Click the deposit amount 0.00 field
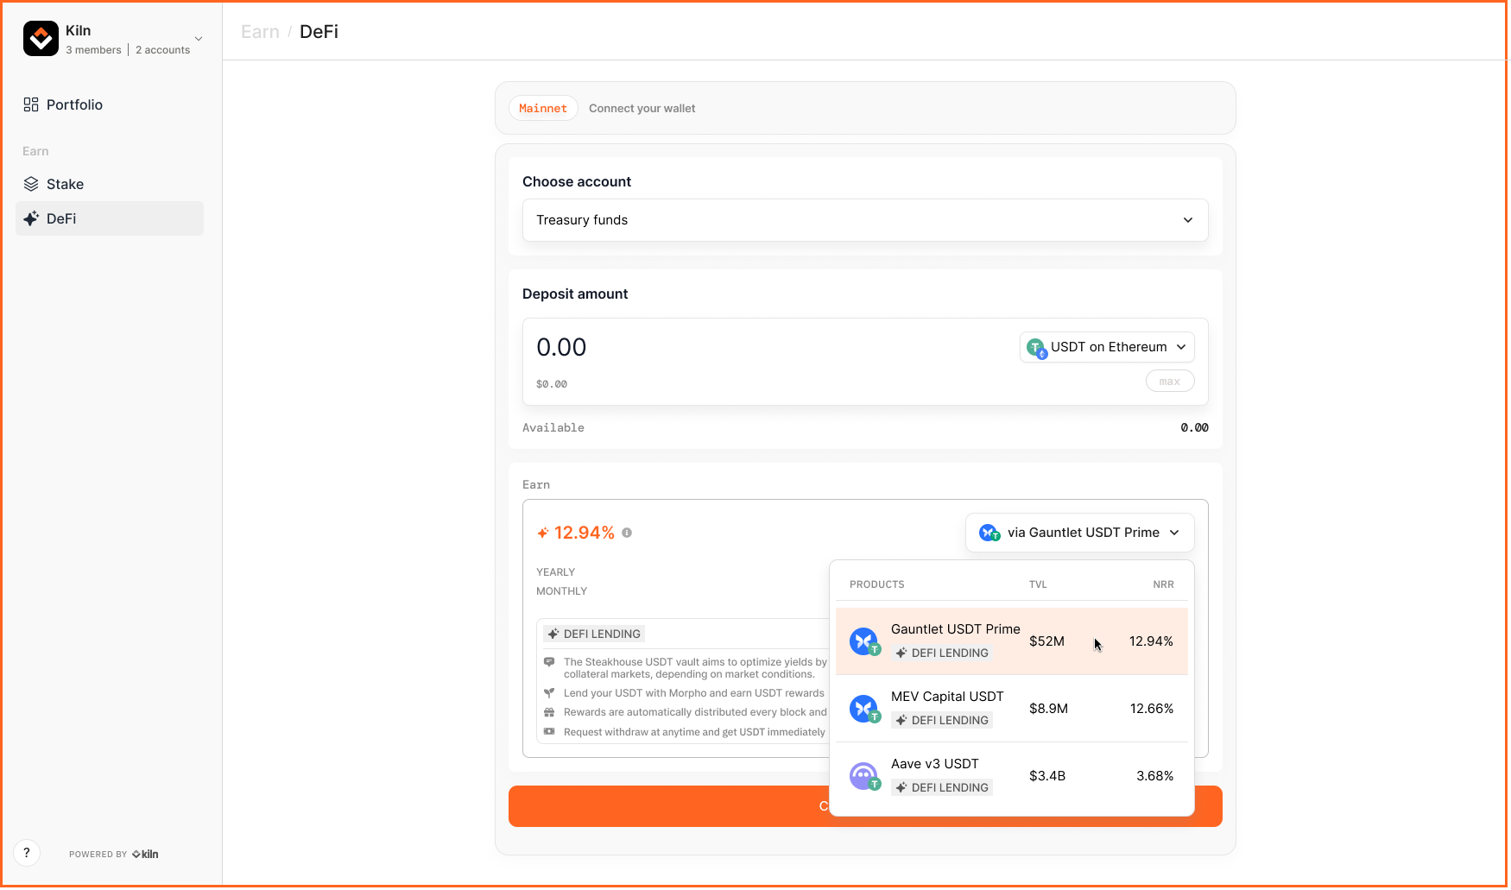Image resolution: width=1511 pixels, height=890 pixels. tap(561, 347)
